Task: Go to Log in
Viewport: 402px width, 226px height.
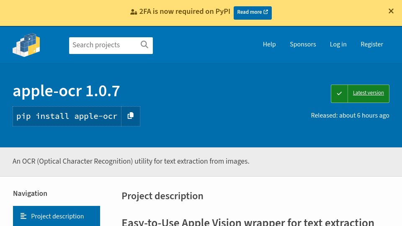Action: 338,44
